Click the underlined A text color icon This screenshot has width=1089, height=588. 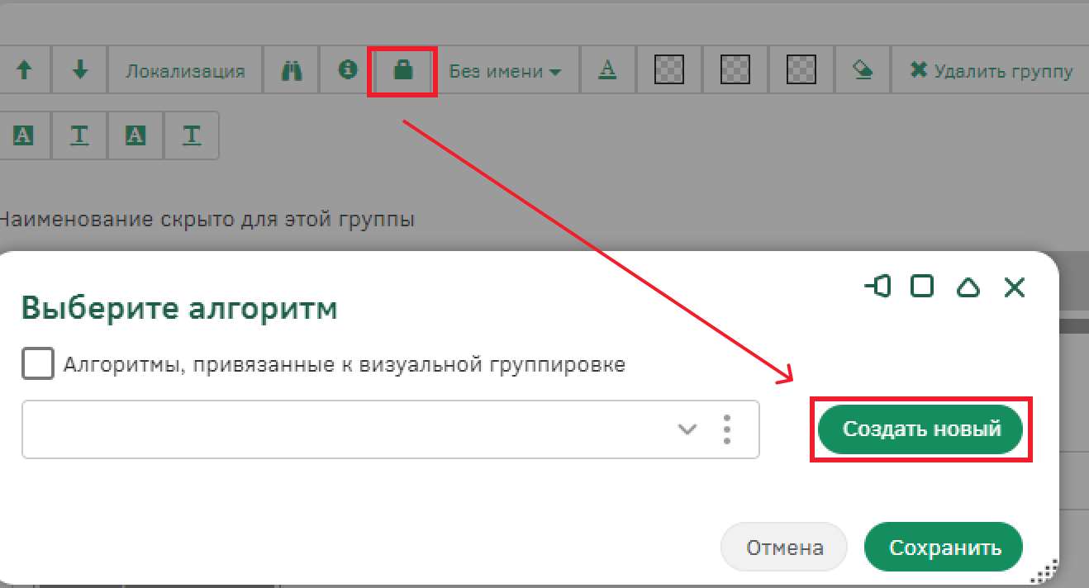[608, 70]
